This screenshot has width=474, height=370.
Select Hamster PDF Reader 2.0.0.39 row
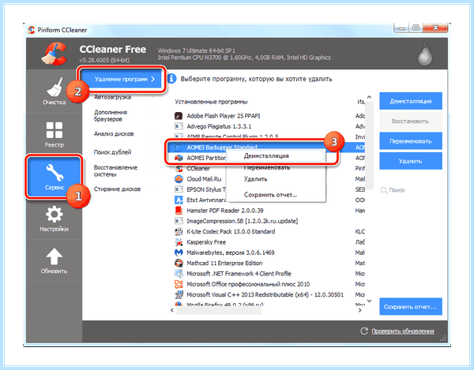tap(225, 211)
